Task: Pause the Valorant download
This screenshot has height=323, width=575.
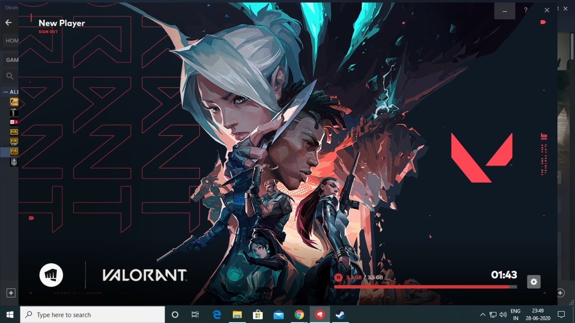Action: [338, 278]
